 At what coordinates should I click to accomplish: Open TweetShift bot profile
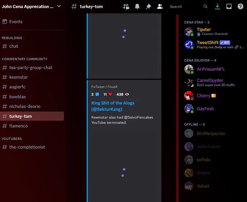(214, 45)
